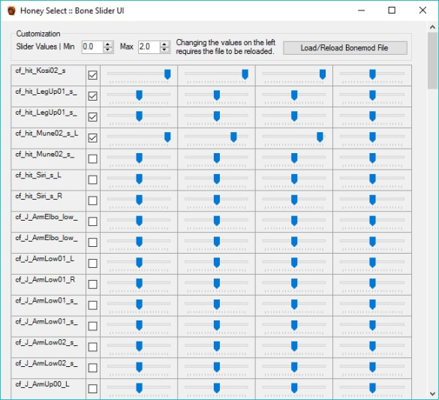Decrease the Min slider value with down arrow
Screen dimensions: 439x400
(x=108, y=50)
